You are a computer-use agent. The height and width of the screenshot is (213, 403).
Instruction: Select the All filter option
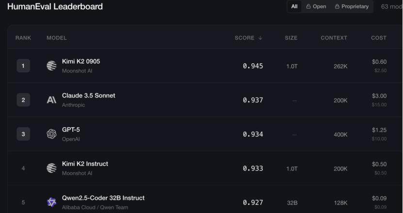[x=294, y=7]
